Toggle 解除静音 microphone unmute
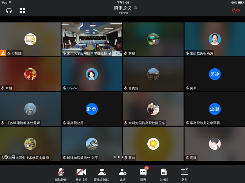Screen dimensions: 245x183 click(61, 174)
